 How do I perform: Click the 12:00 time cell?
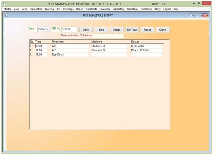point(41,46)
